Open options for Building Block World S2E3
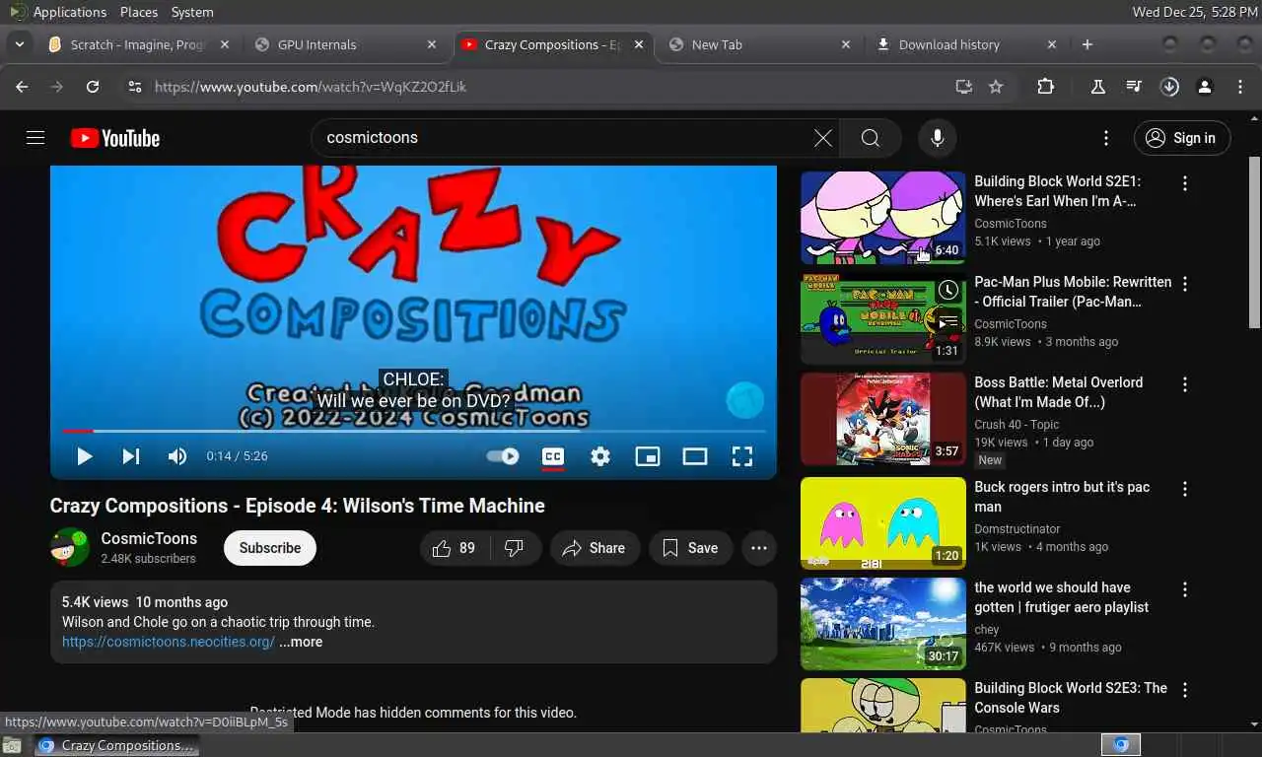Viewport: 1262px width, 757px height. (1185, 690)
